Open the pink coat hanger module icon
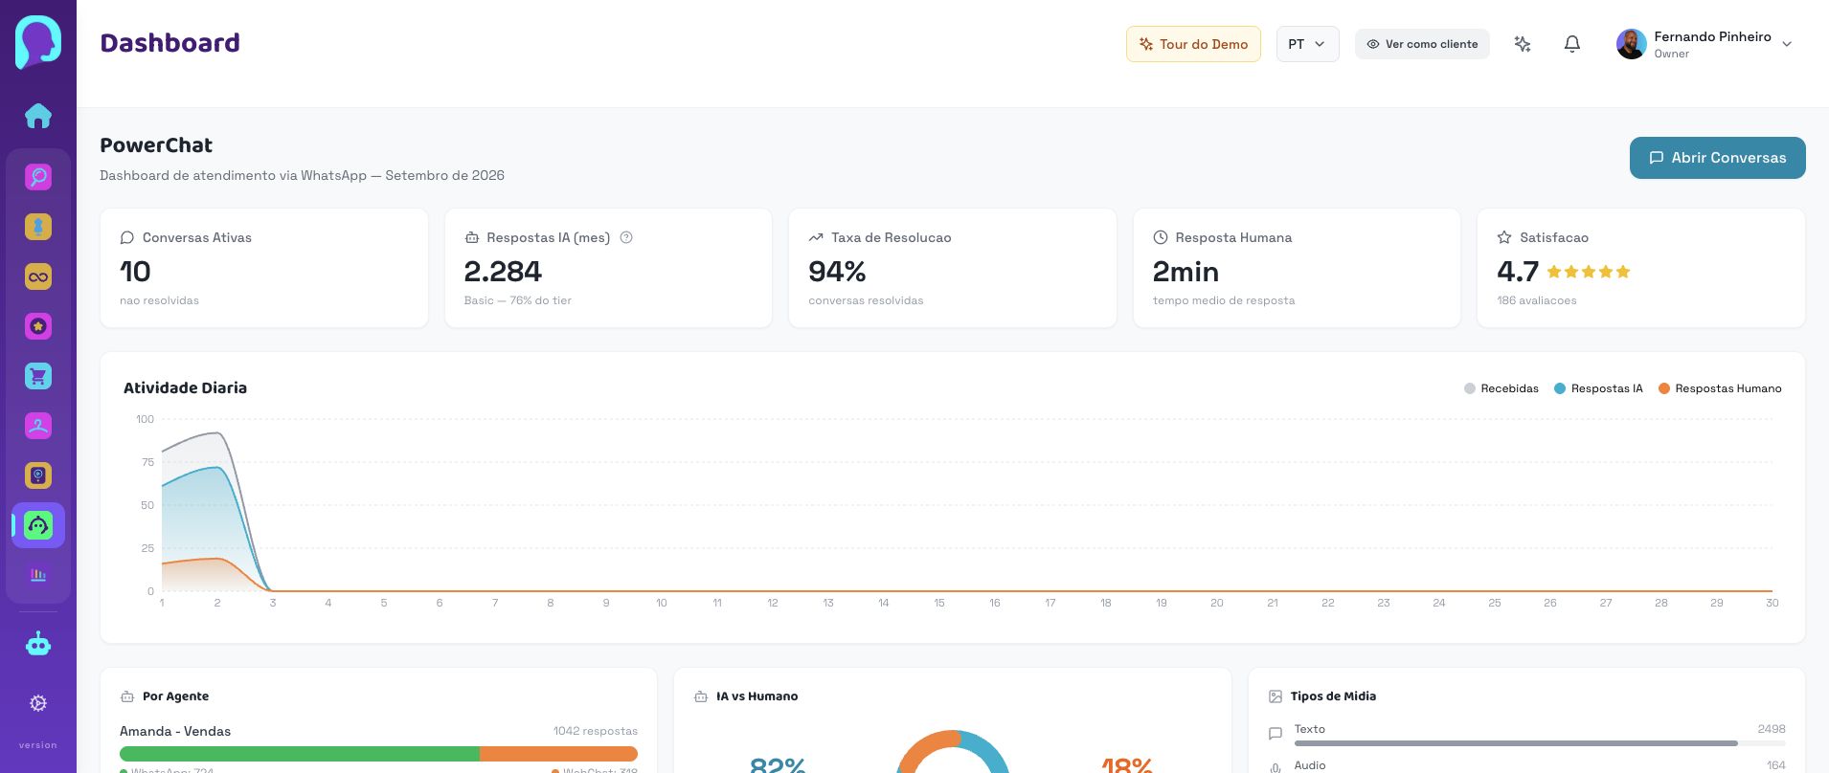 click(x=38, y=426)
